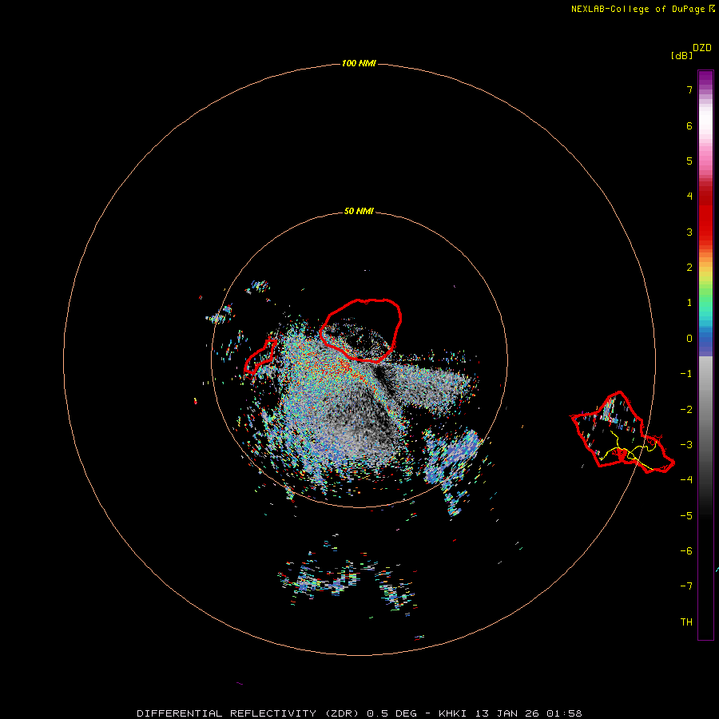The height and width of the screenshot is (719, 719).
Task: Click the DZD colorbar title
Action: [x=702, y=48]
